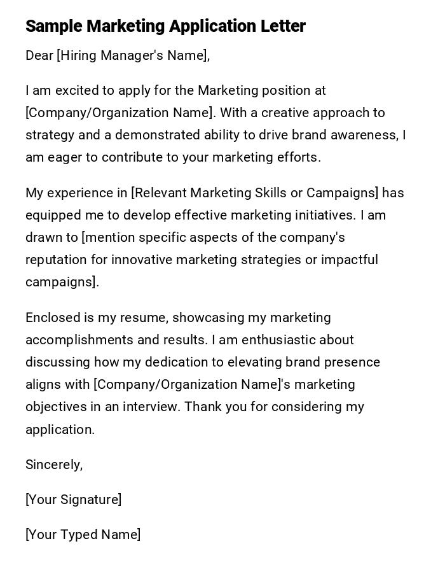Click the title Sample Marketing Application Letter

pos(165,26)
